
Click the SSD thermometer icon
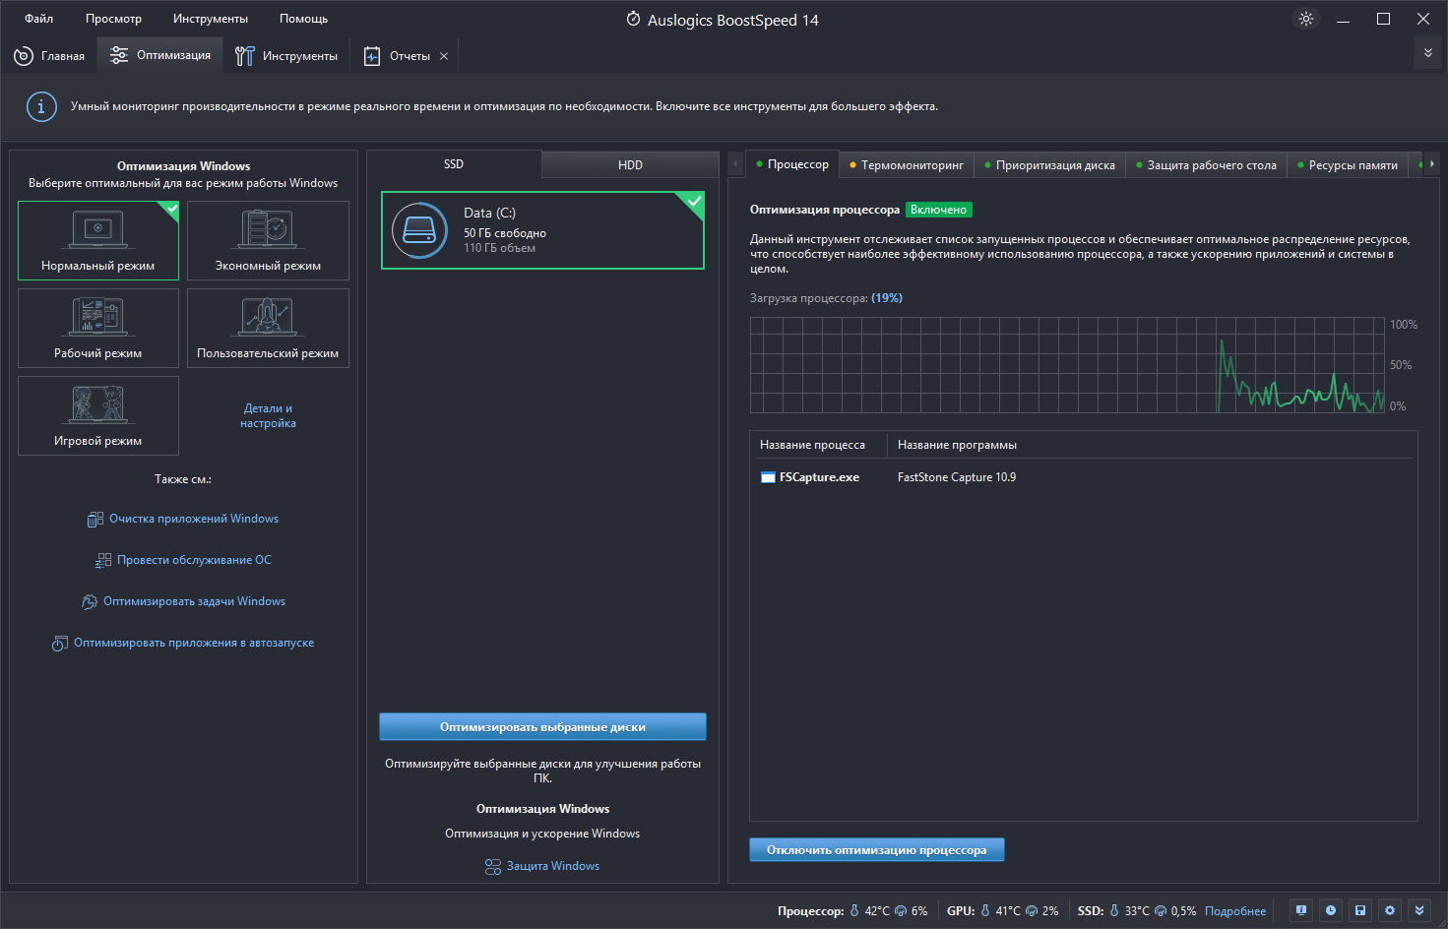[1114, 910]
